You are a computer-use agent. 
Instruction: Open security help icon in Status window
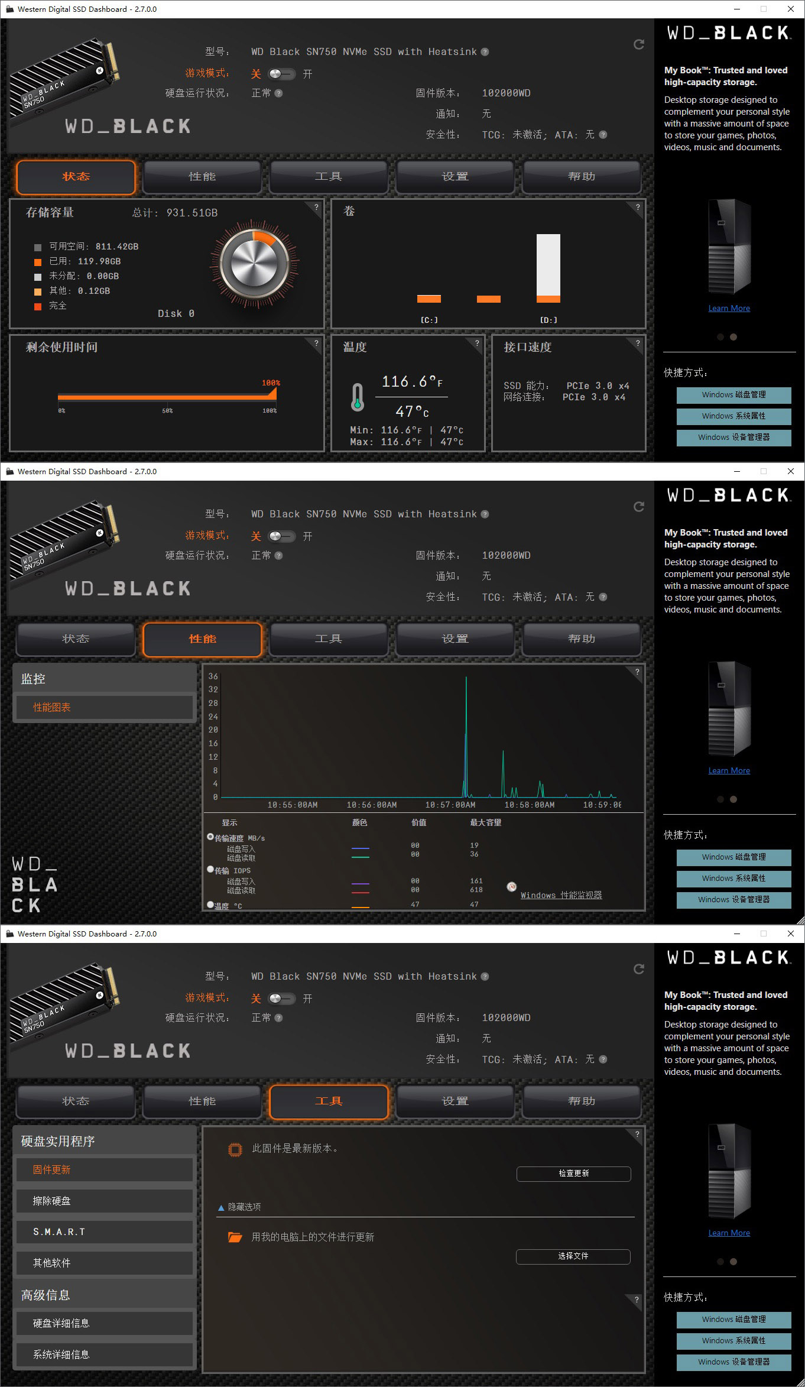pos(603,135)
